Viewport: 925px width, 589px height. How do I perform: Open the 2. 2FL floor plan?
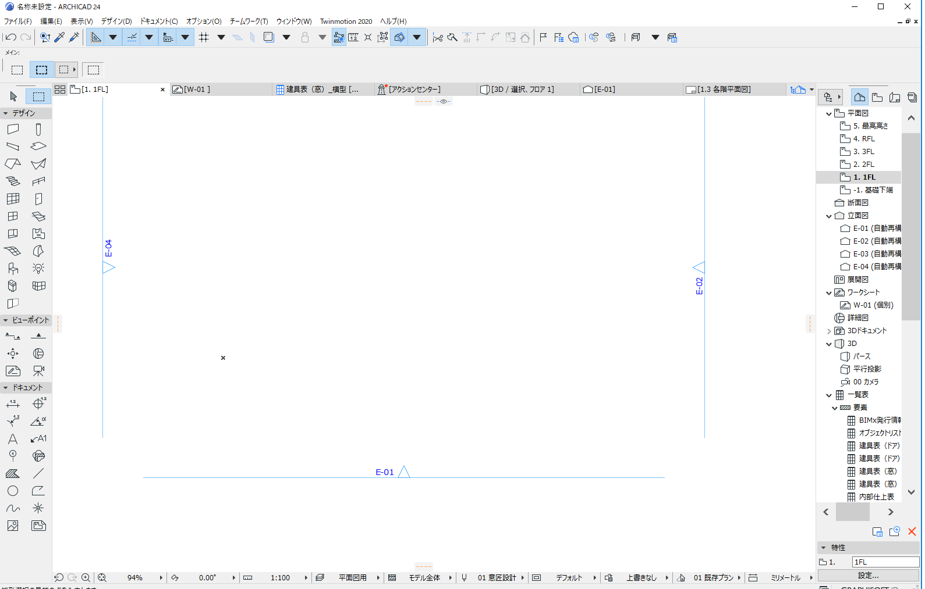point(864,165)
